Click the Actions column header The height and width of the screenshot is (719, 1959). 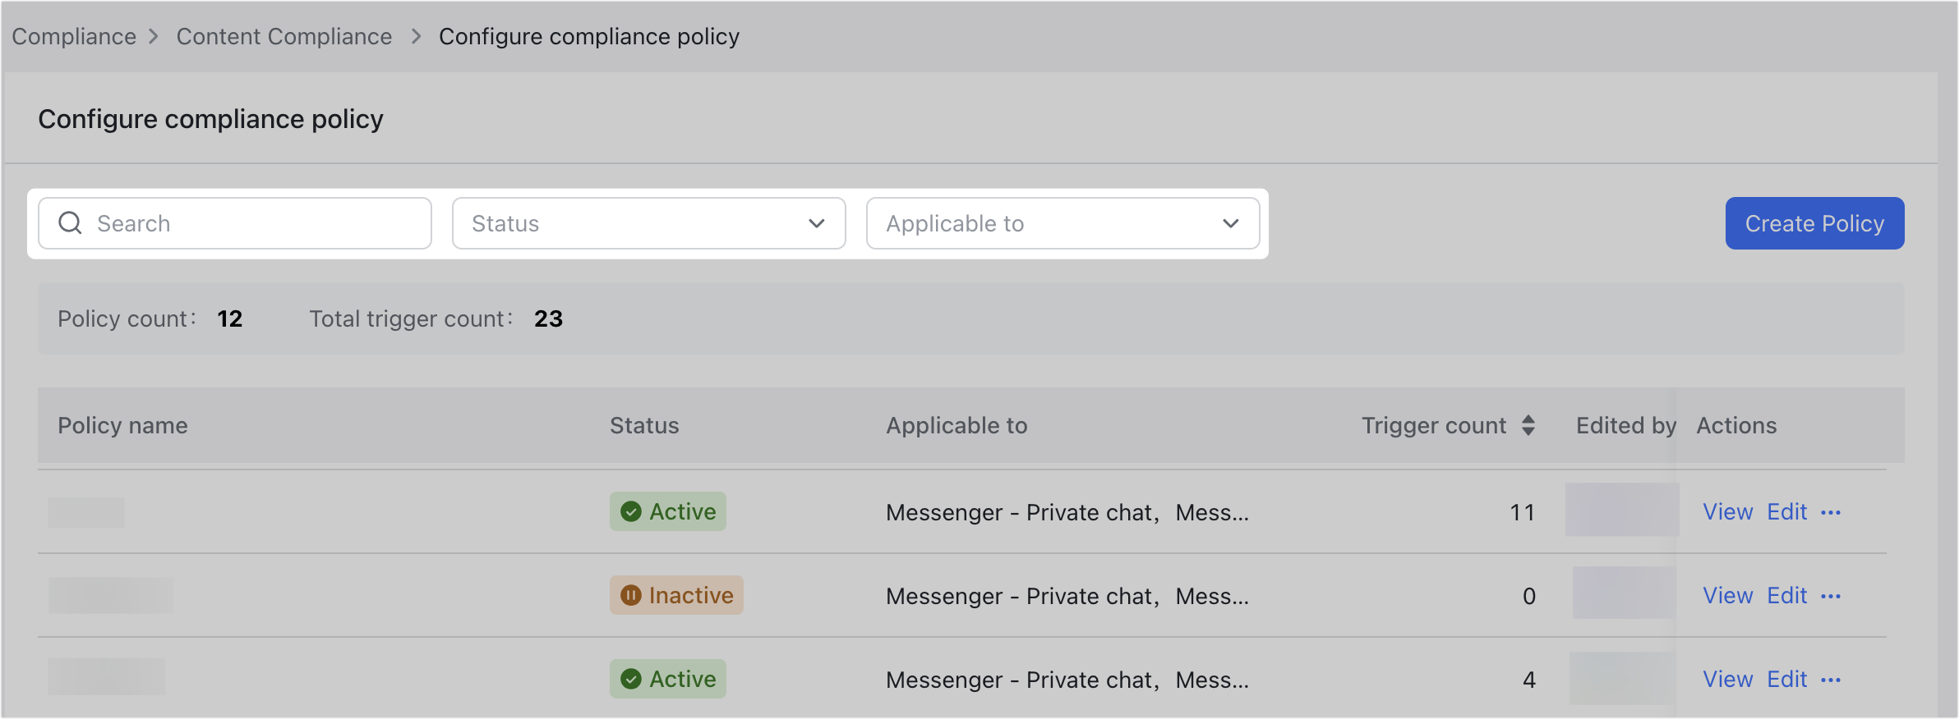(x=1736, y=425)
